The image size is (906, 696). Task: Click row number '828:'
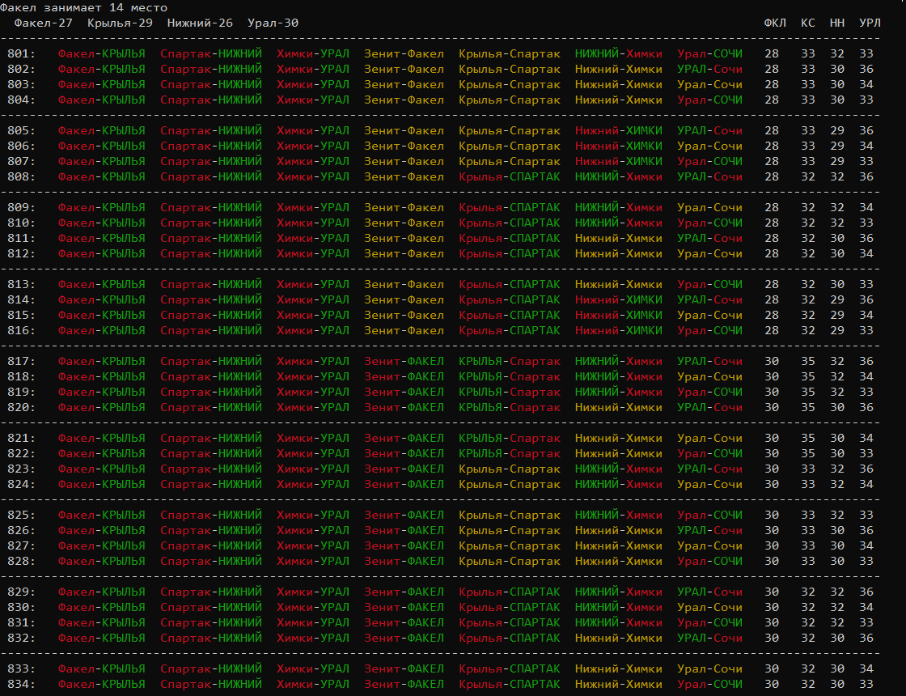[x=21, y=562]
